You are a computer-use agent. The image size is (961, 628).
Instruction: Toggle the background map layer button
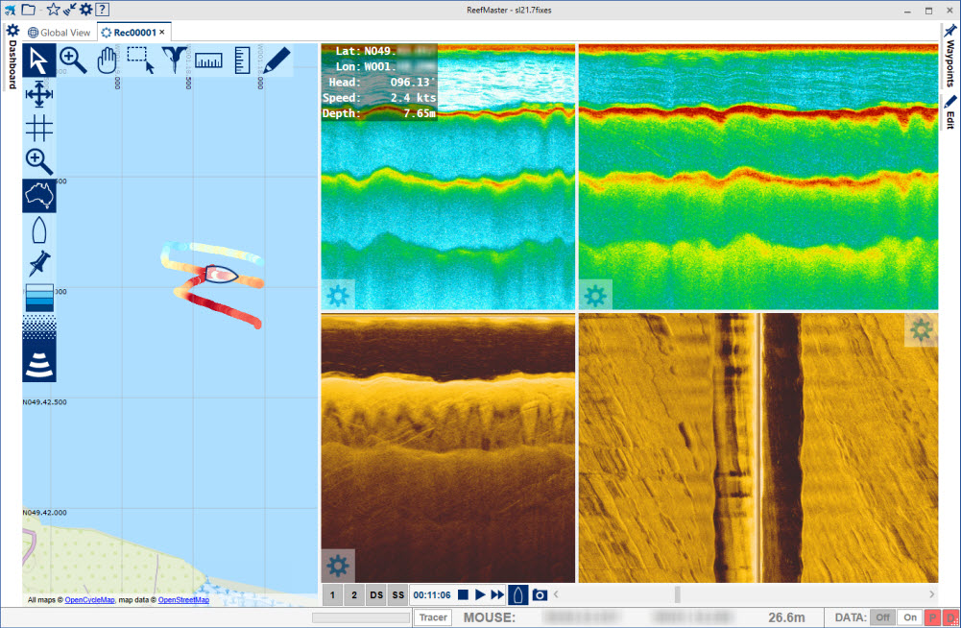39,196
